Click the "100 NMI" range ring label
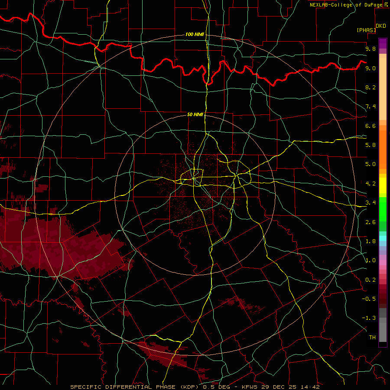The width and height of the screenshot is (390, 390). point(195,34)
